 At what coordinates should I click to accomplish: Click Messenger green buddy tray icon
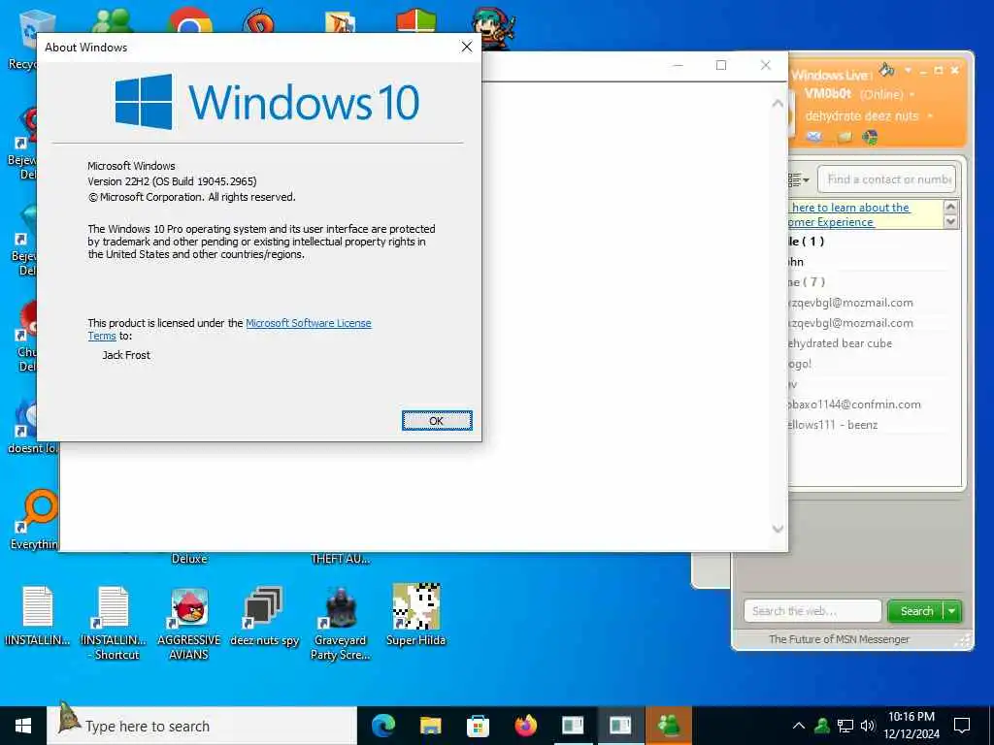tap(822, 726)
